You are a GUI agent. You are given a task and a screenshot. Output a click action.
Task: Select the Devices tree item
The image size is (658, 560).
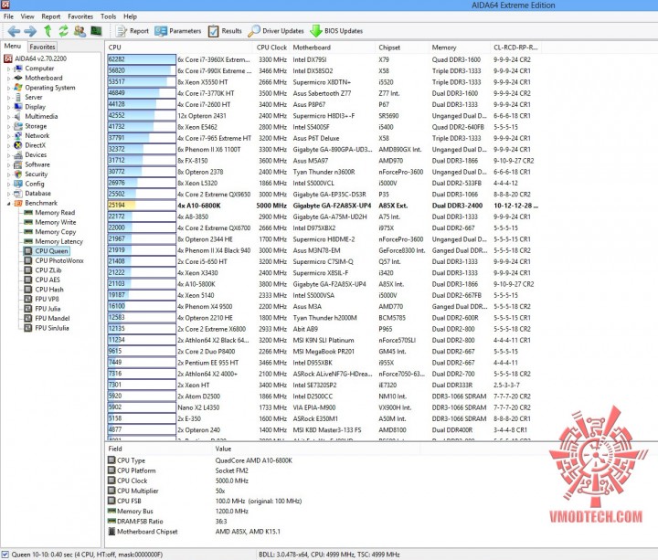point(30,154)
